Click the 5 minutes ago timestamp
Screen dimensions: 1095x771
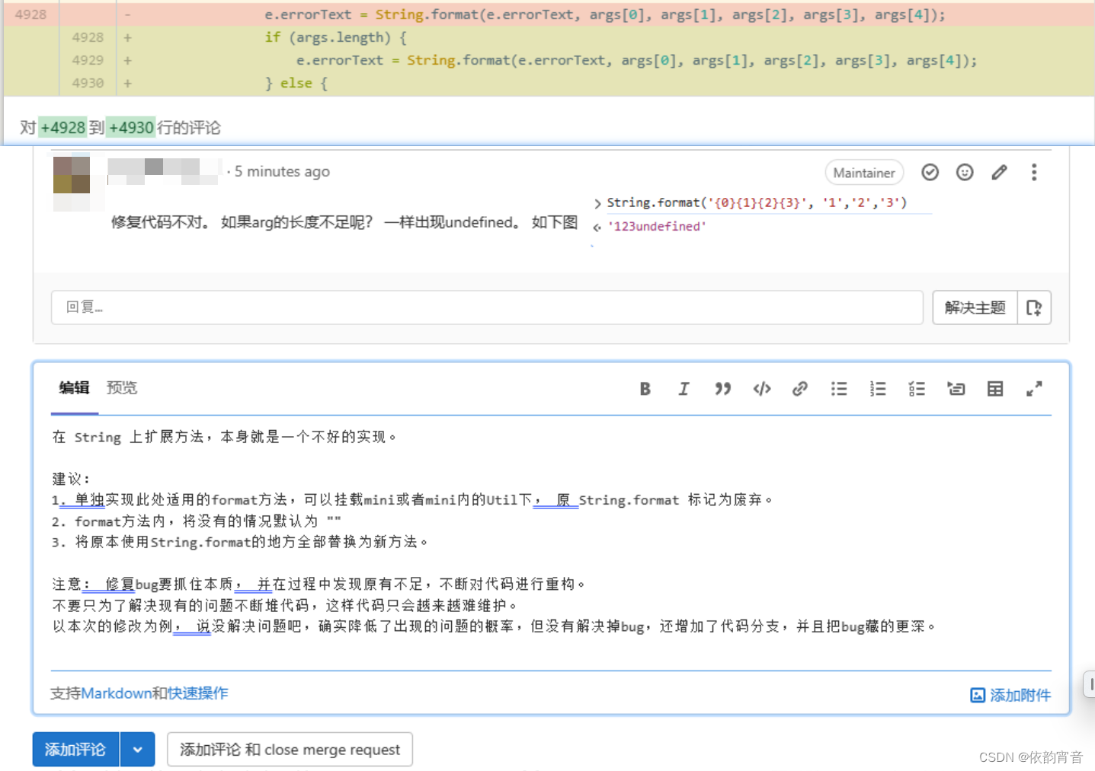click(x=282, y=171)
